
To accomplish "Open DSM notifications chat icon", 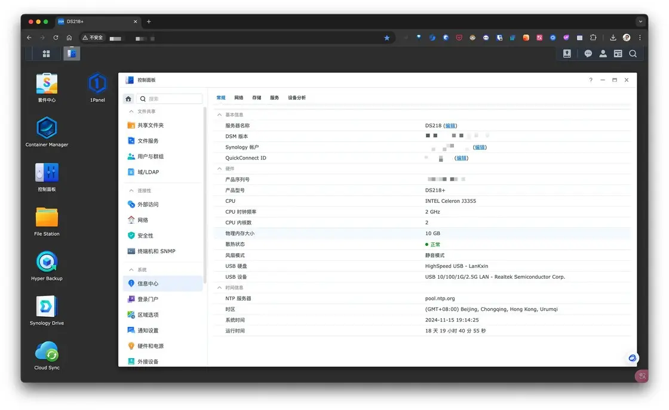I will point(588,54).
